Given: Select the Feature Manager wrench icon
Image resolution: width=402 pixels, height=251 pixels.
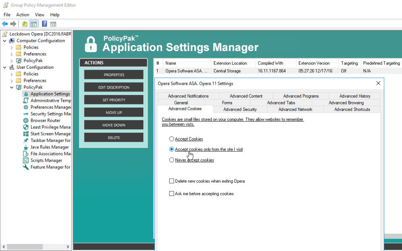Looking at the screenshot, I should (x=26, y=167).
